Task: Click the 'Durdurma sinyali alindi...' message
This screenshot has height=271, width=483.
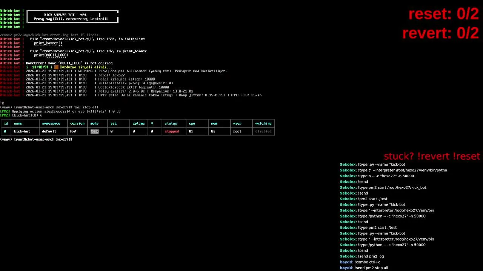Action: (86, 67)
